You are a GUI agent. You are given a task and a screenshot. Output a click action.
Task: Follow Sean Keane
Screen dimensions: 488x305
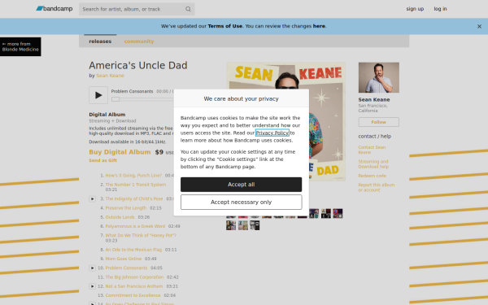tap(378, 122)
